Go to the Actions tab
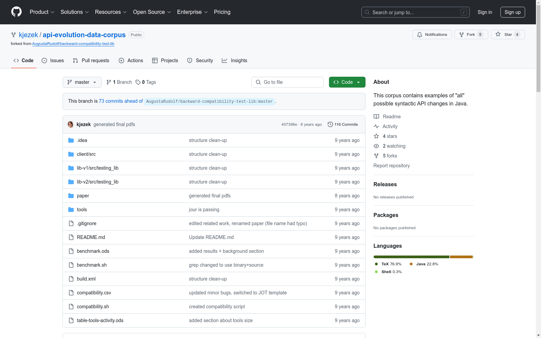541x338 pixels. pos(131,61)
